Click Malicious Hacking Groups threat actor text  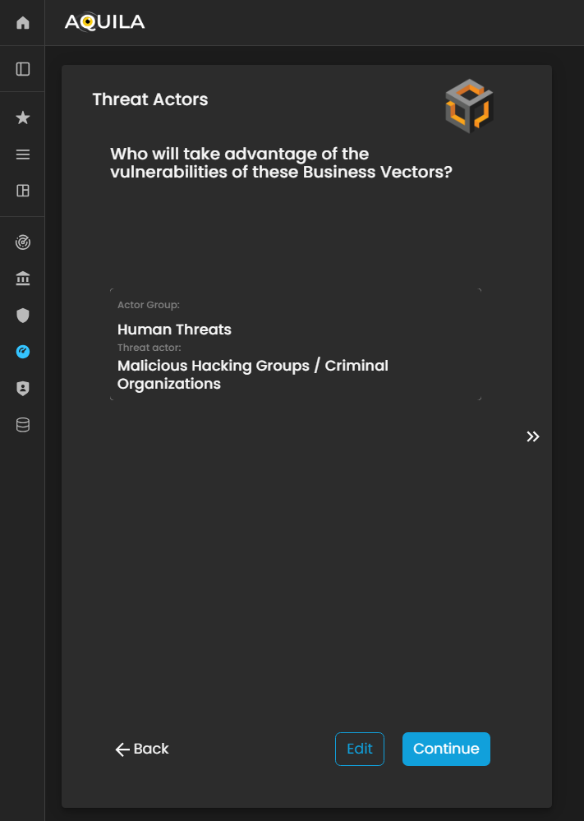click(x=253, y=375)
